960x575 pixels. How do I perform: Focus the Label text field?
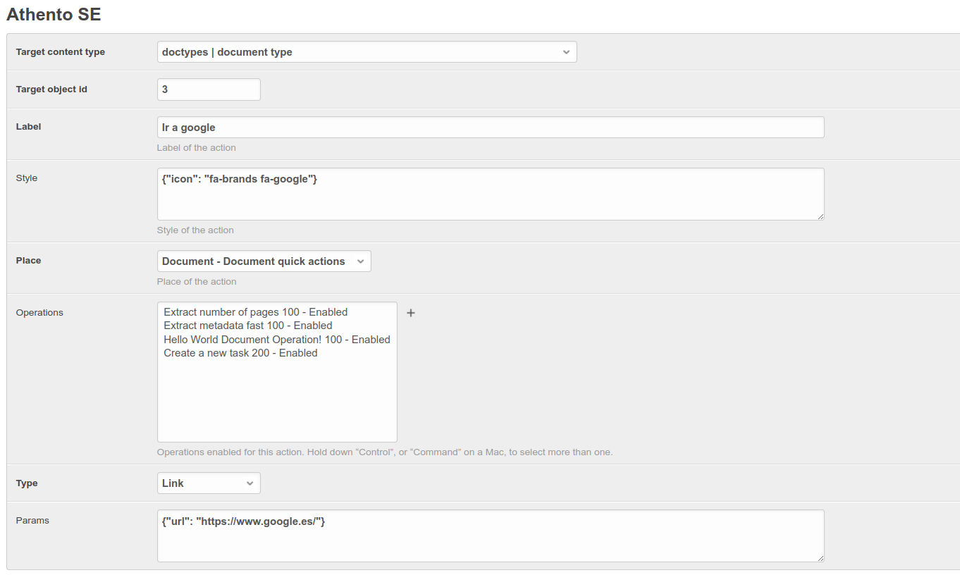(x=490, y=128)
